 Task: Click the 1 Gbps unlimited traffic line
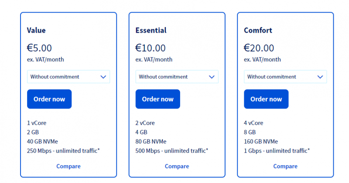(277, 151)
